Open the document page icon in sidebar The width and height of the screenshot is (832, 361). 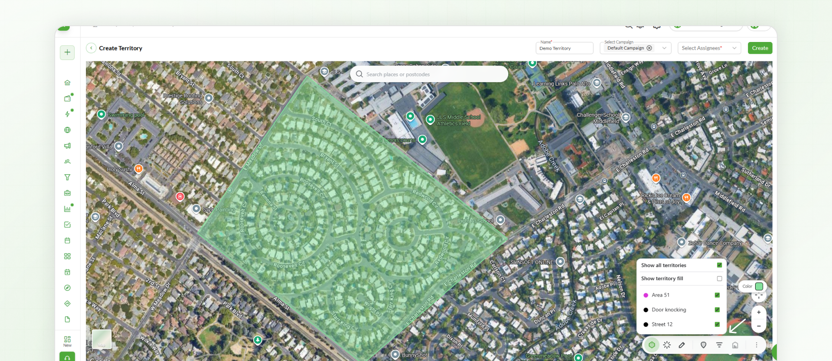[67, 319]
